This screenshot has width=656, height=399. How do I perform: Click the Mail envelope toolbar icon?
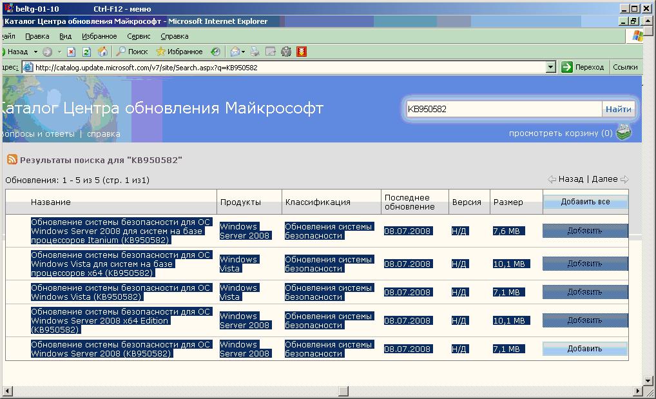(235, 52)
